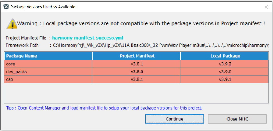Click the Package Name column header
Screen dimensions: 273x131
(x=48, y=56)
